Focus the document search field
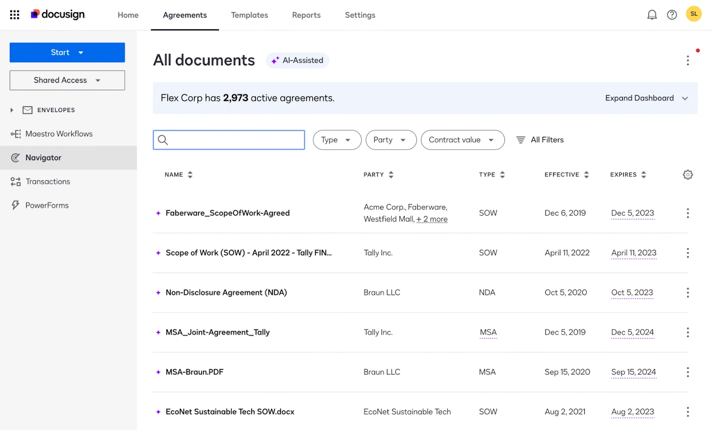 [x=235, y=140]
